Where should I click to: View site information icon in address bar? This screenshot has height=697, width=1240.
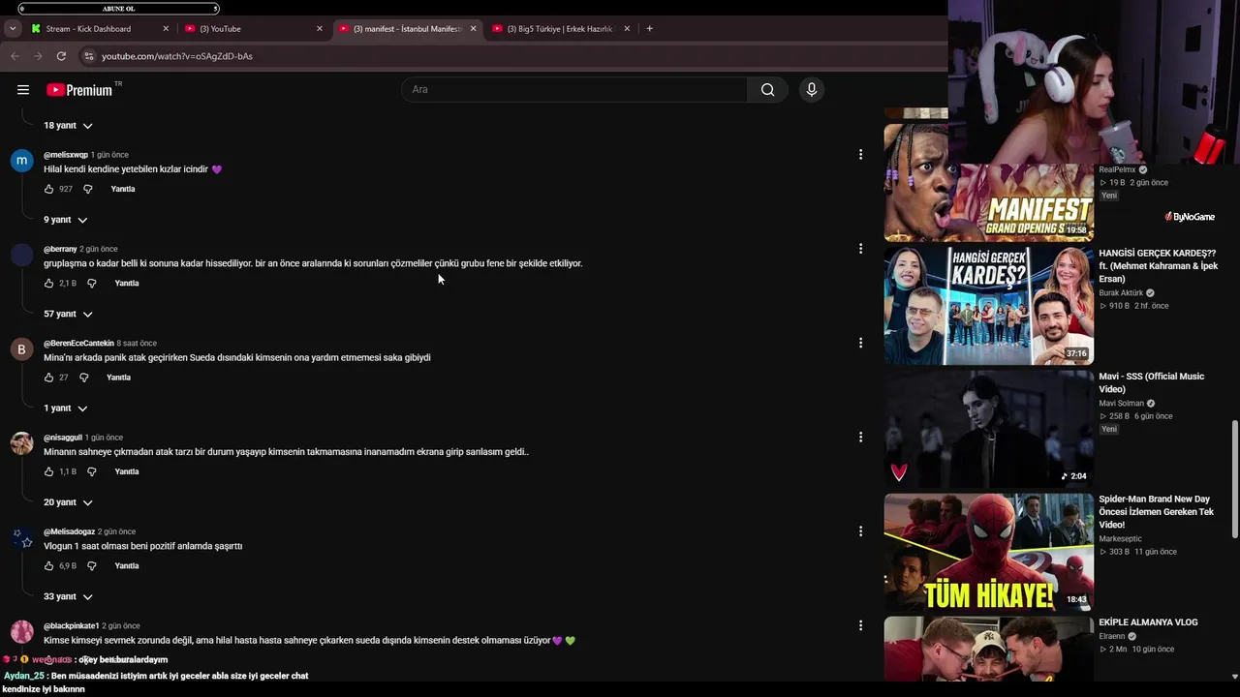point(88,56)
